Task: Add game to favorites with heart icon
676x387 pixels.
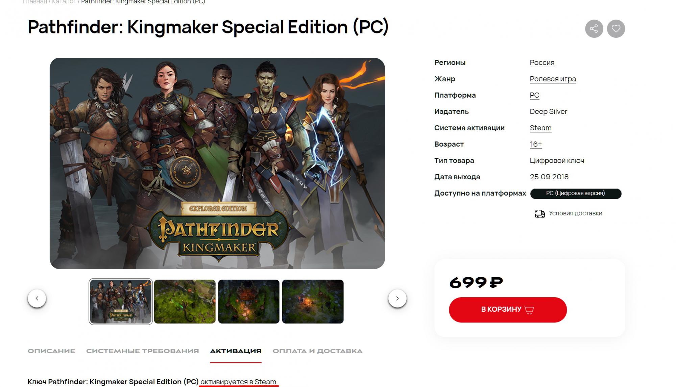Action: point(616,29)
